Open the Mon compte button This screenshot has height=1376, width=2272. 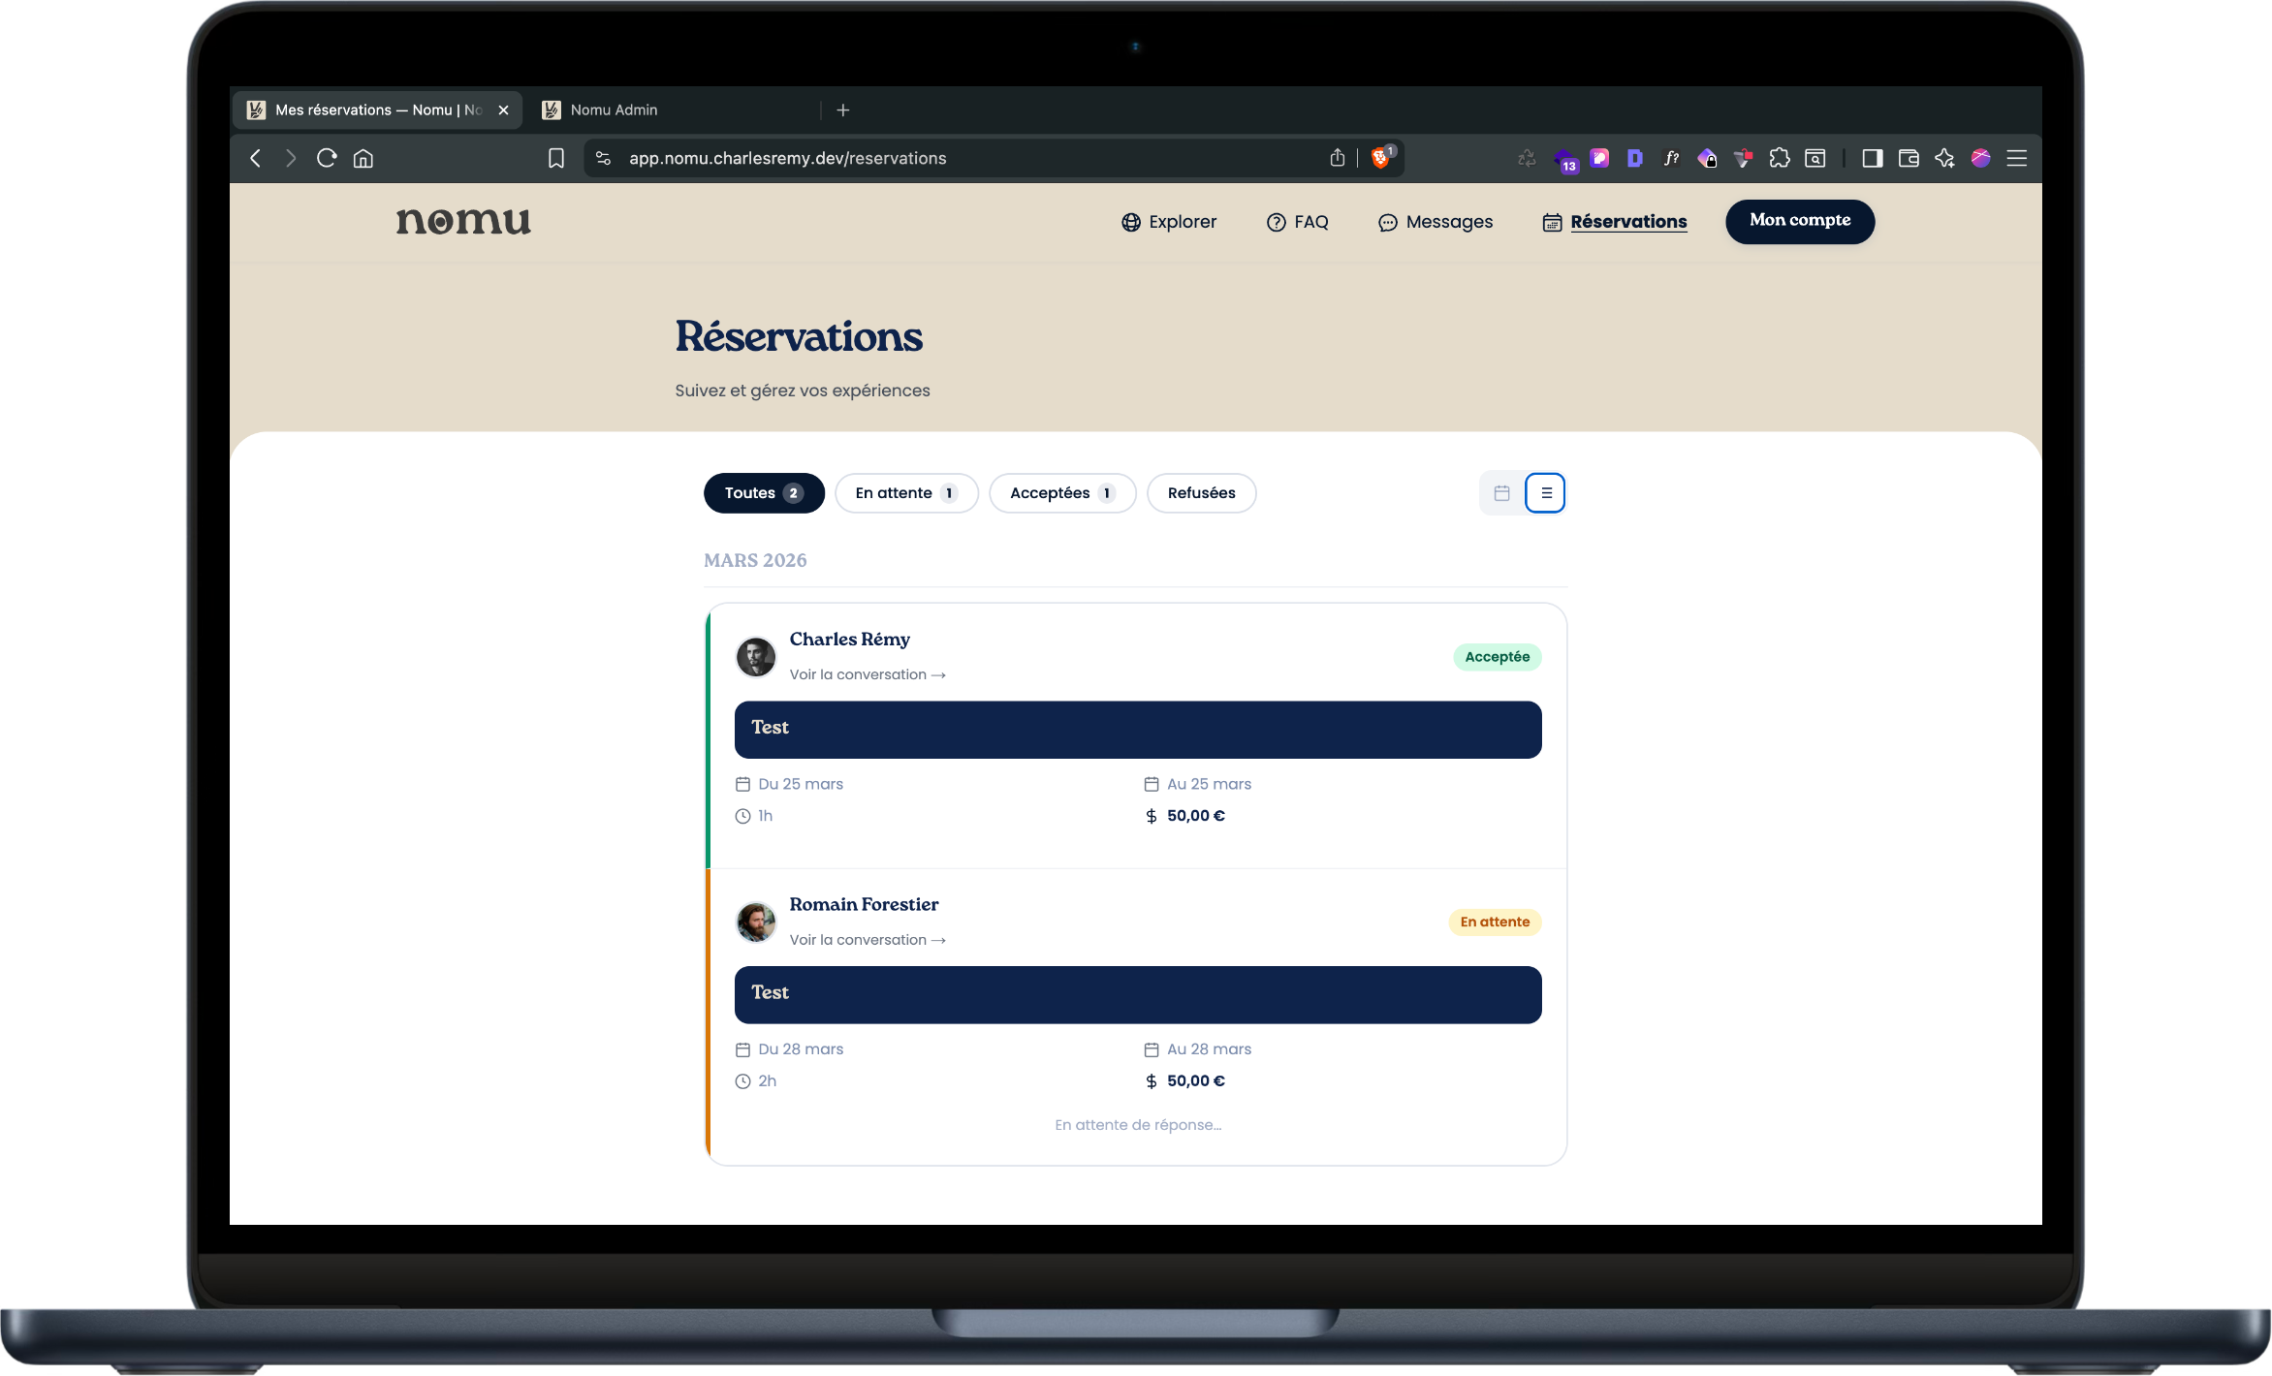coord(1800,221)
